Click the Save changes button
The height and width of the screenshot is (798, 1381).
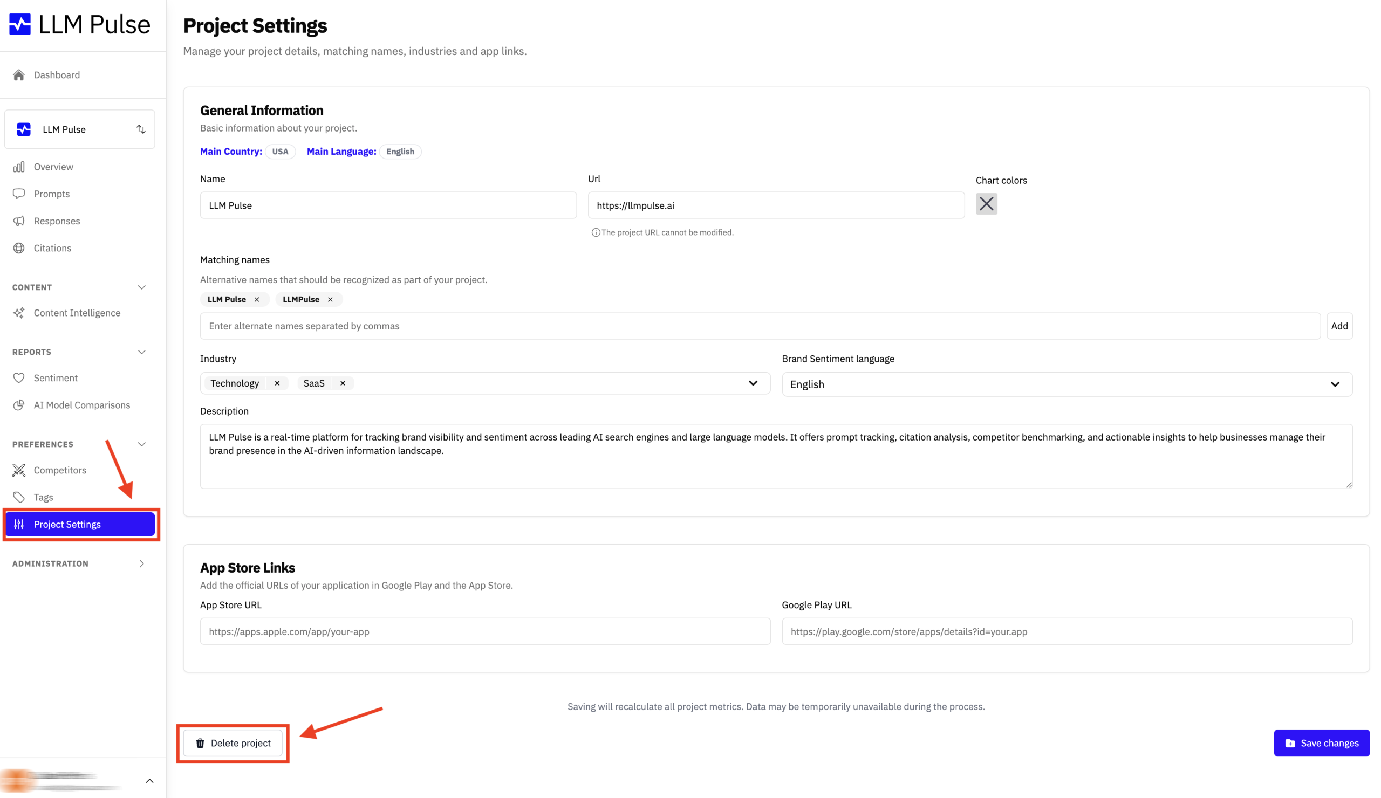pos(1321,743)
